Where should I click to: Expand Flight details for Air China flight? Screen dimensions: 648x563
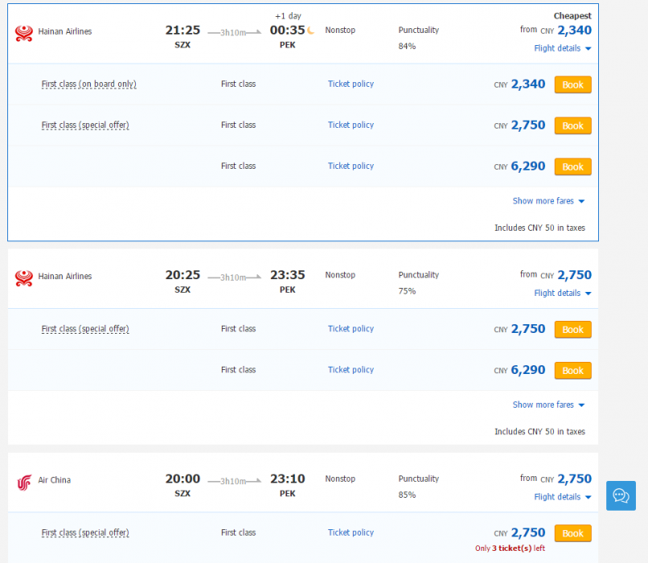pyautogui.click(x=562, y=497)
